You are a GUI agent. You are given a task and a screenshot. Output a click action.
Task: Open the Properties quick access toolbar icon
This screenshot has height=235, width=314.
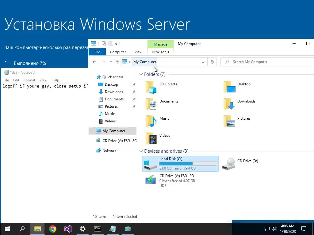coord(104,43)
